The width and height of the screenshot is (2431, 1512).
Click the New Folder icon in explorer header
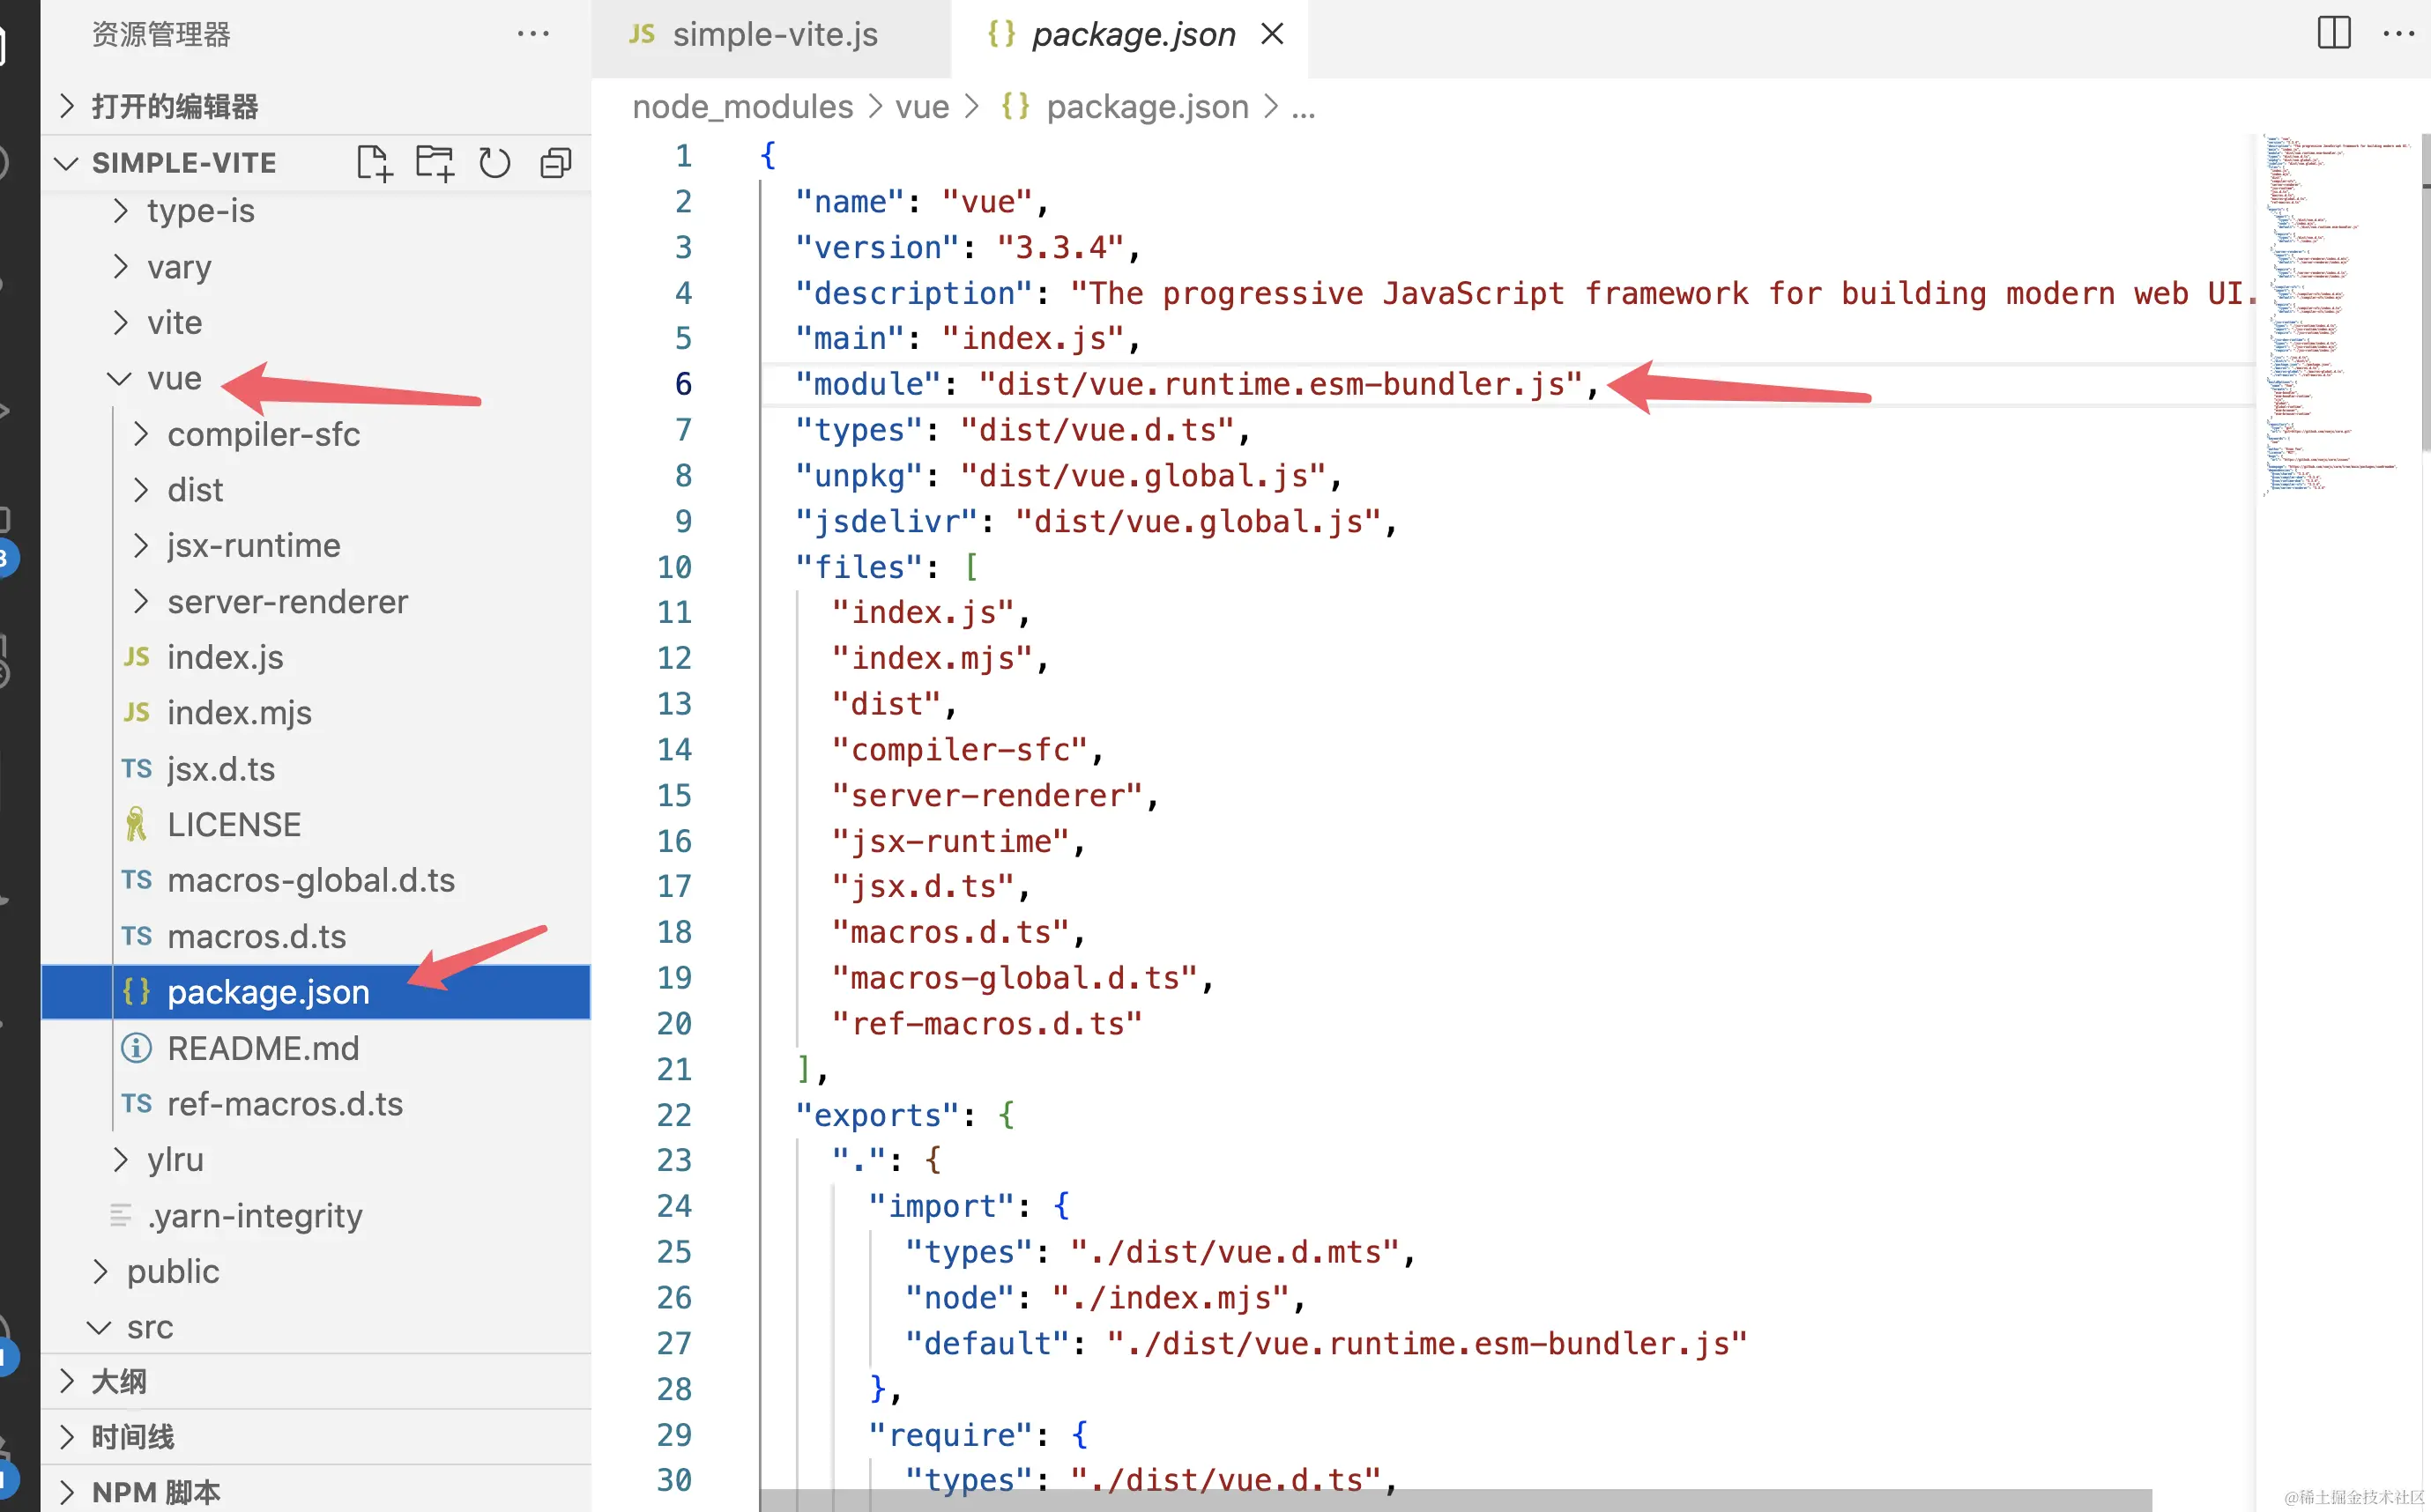(435, 162)
